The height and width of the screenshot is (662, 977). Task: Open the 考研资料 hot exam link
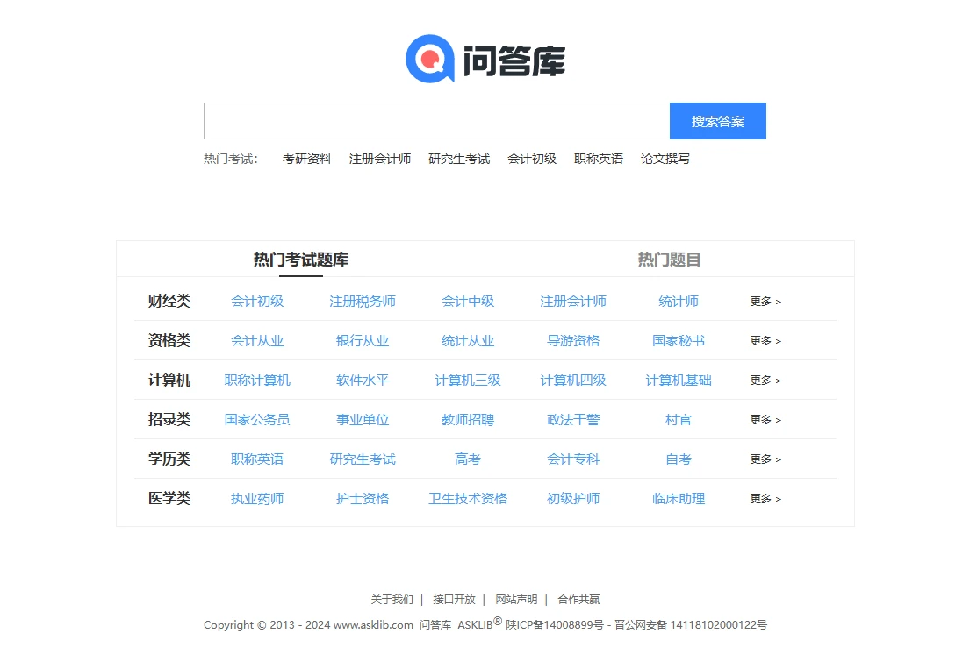pyautogui.click(x=306, y=159)
